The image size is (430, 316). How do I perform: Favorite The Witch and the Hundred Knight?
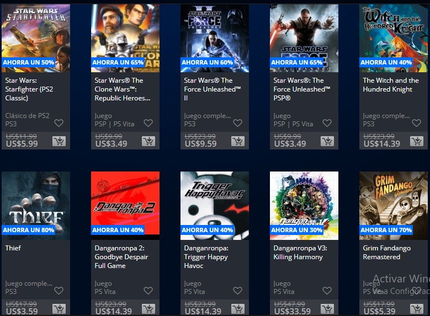tap(416, 123)
